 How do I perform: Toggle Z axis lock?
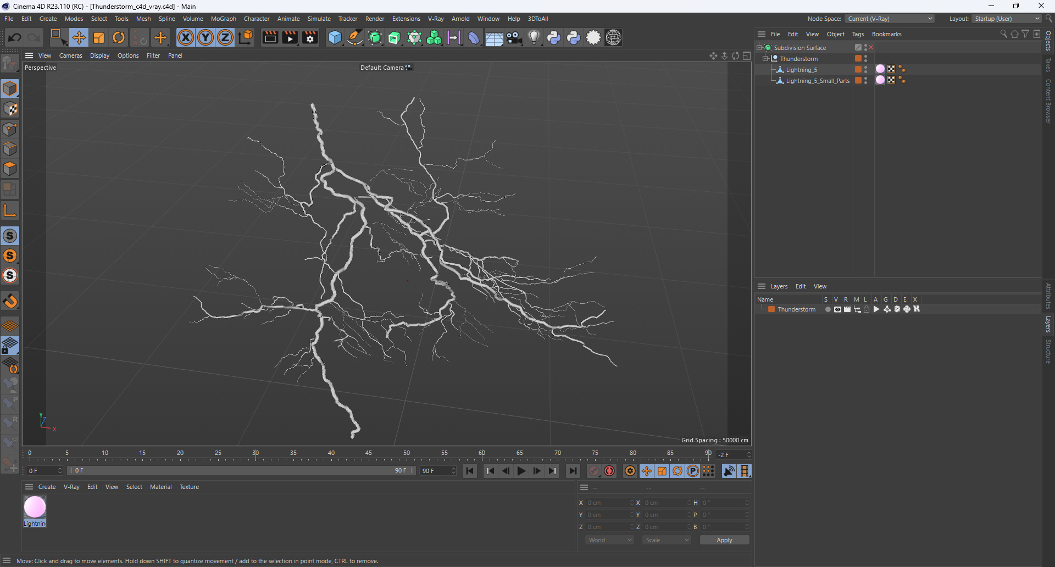[x=225, y=37]
